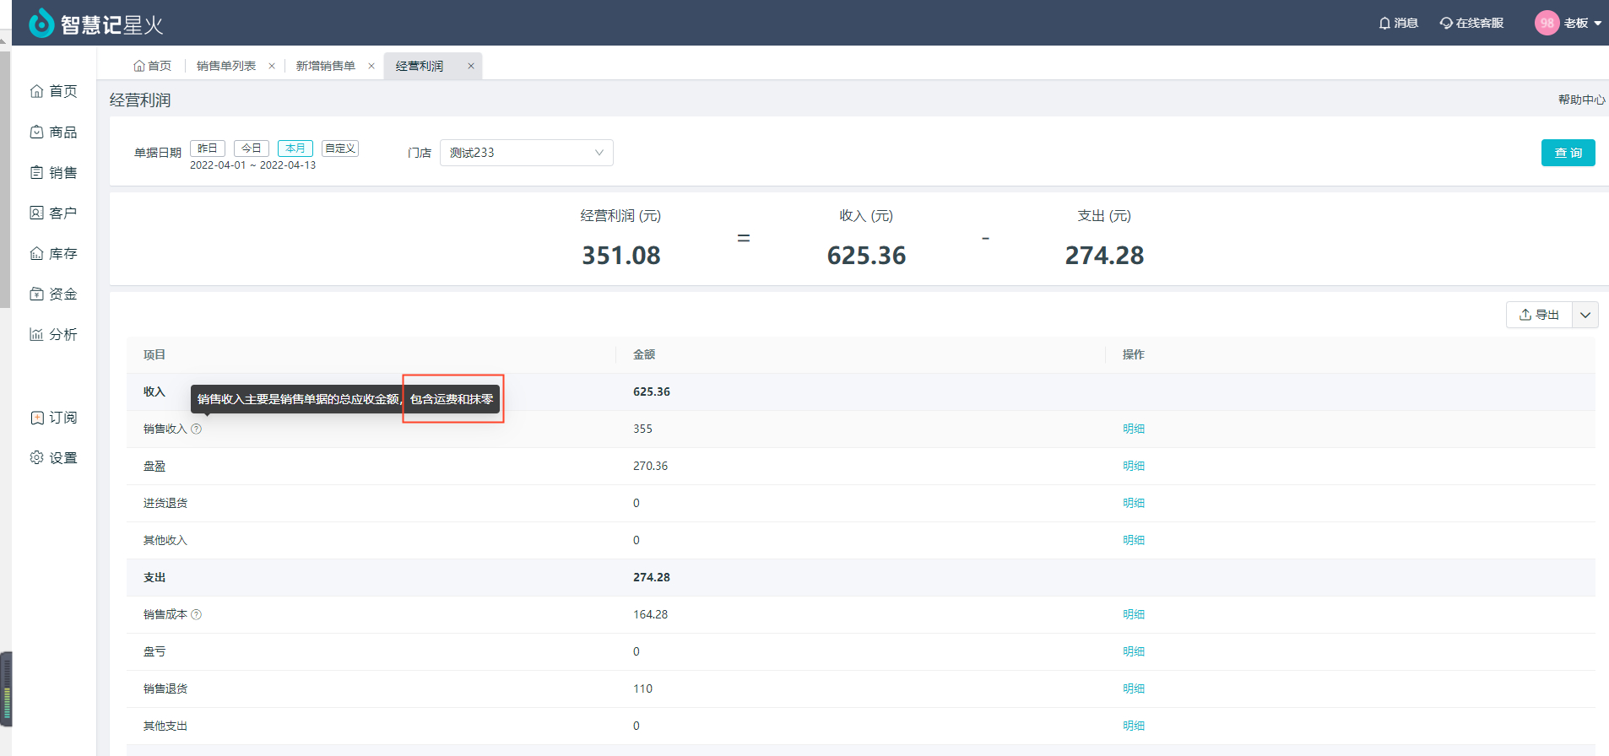
Task: Open 设置 sidebar section
Action: click(54, 457)
